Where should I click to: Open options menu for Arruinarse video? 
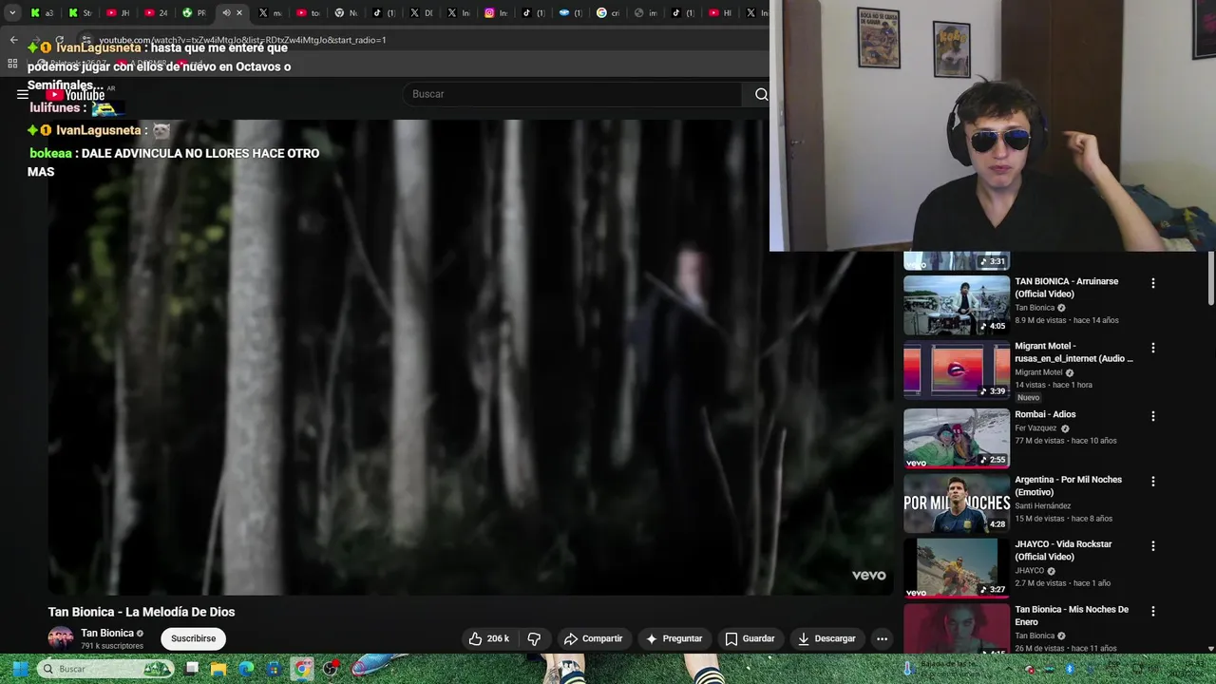(x=1153, y=283)
